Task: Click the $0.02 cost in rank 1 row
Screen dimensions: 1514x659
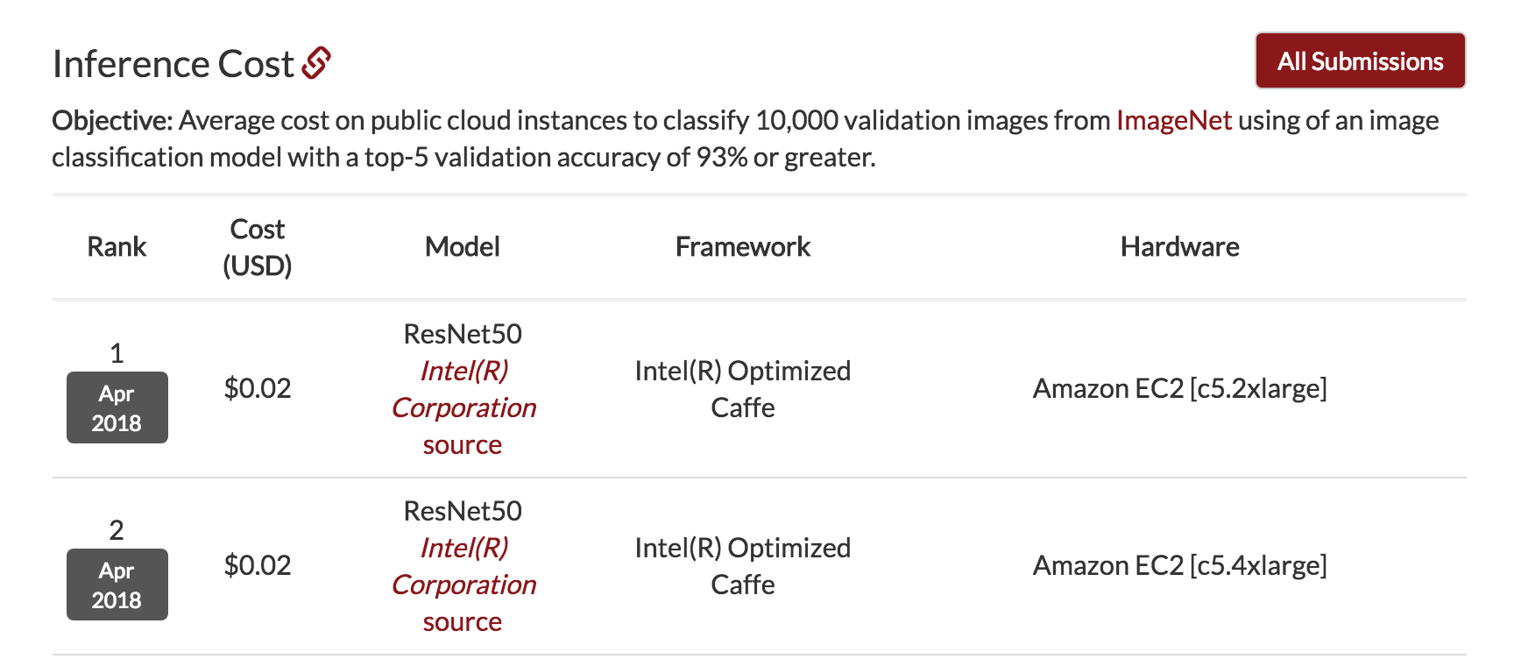Action: point(258,388)
